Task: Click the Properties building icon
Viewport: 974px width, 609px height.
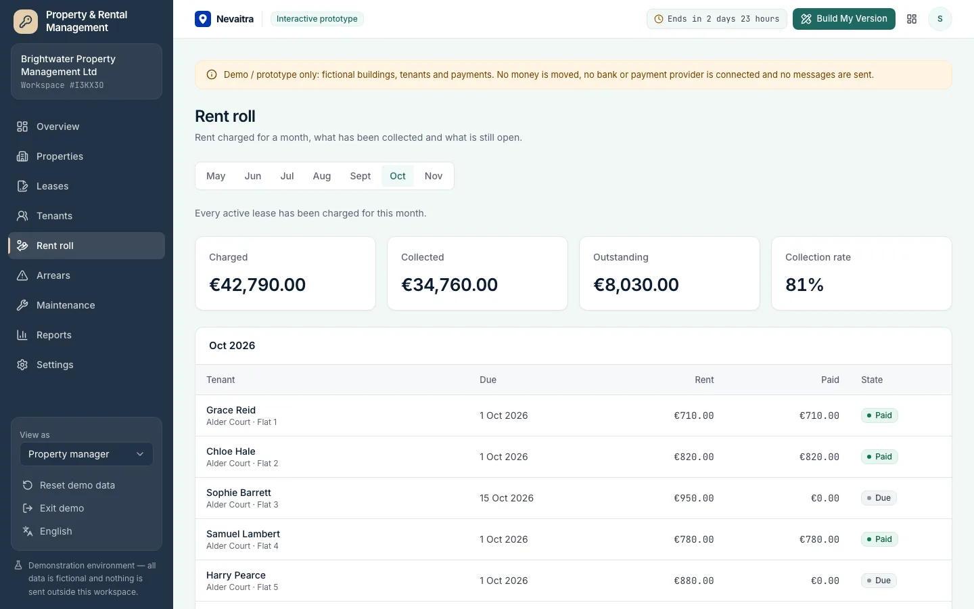Action: (x=22, y=156)
